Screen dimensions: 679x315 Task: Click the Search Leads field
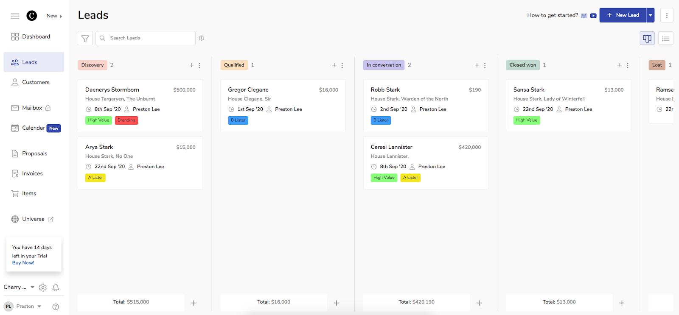(146, 38)
